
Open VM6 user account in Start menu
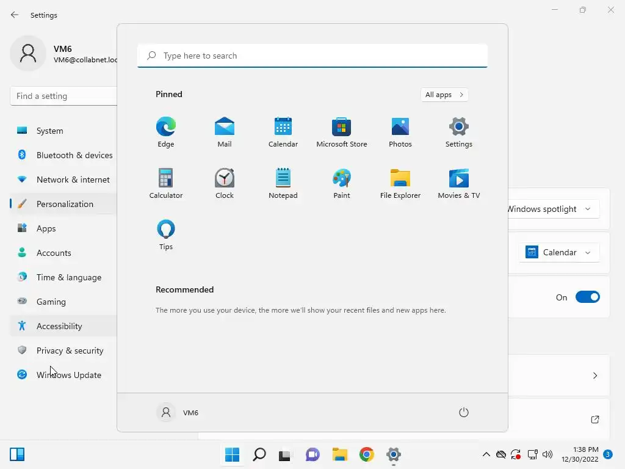pos(178,412)
